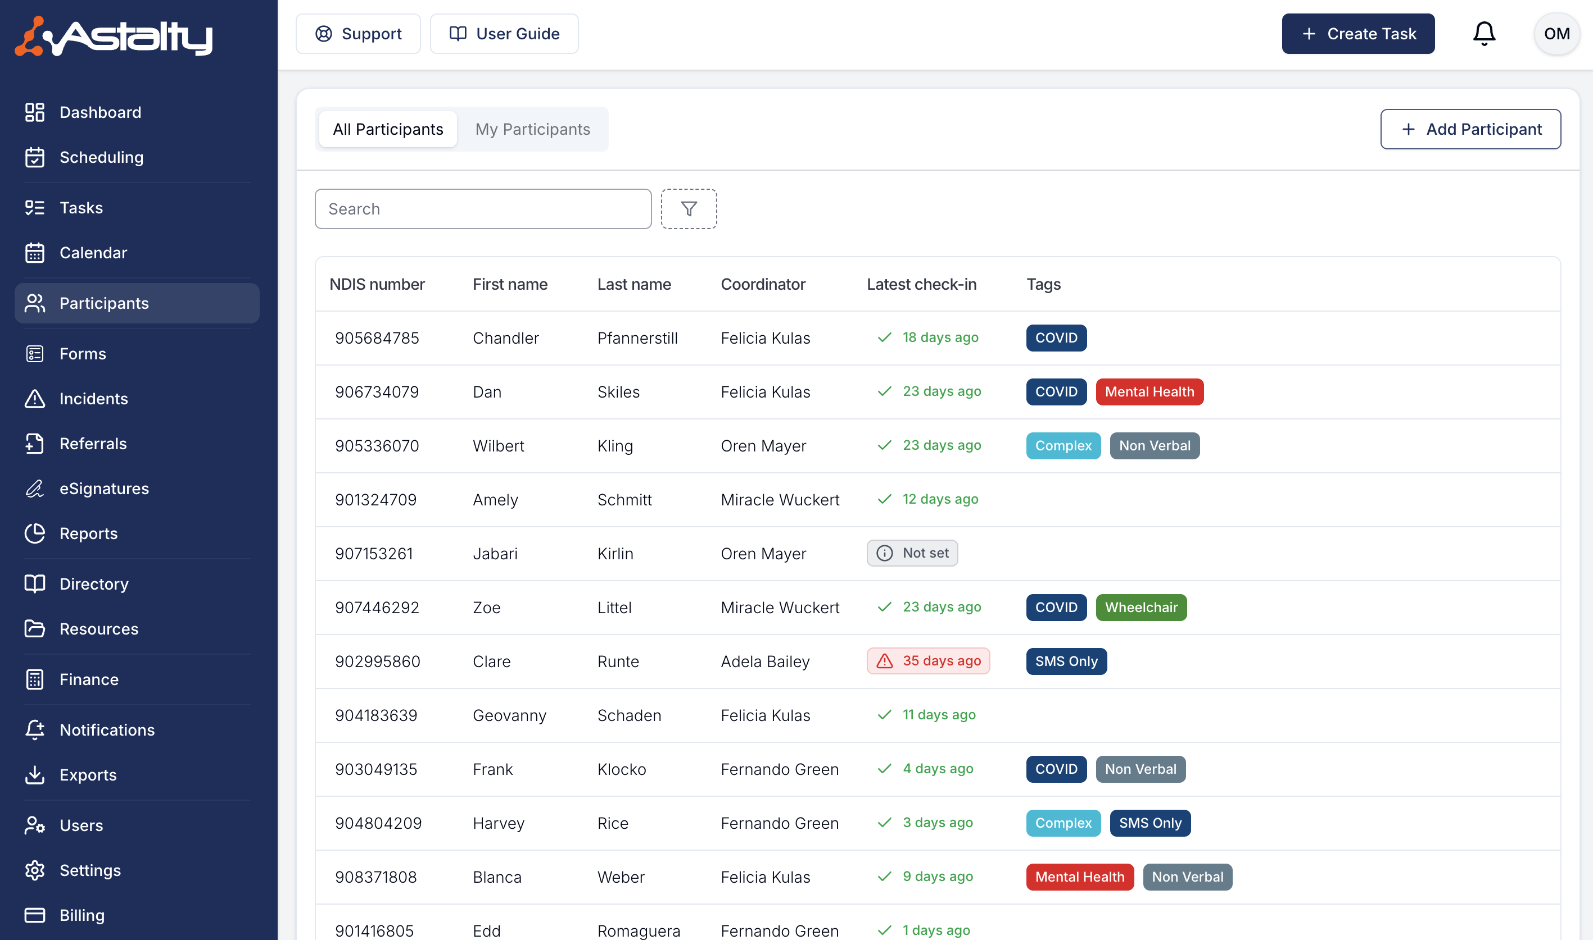1593x940 pixels.
Task: Click coordinator Adela Bailey
Action: click(765, 661)
